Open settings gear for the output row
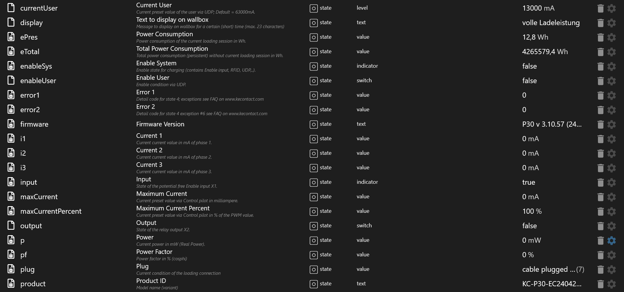This screenshot has height=292, width=624. click(x=612, y=226)
